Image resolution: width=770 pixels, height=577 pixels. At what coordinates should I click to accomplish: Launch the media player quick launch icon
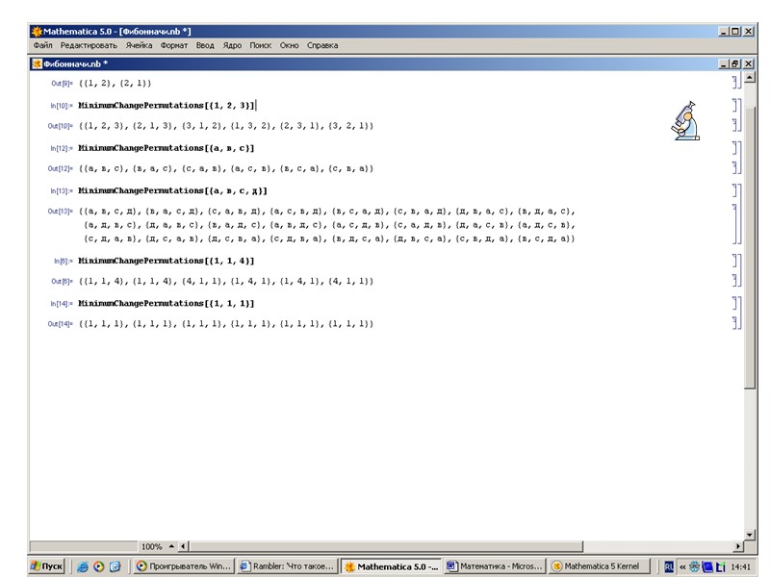click(x=99, y=566)
